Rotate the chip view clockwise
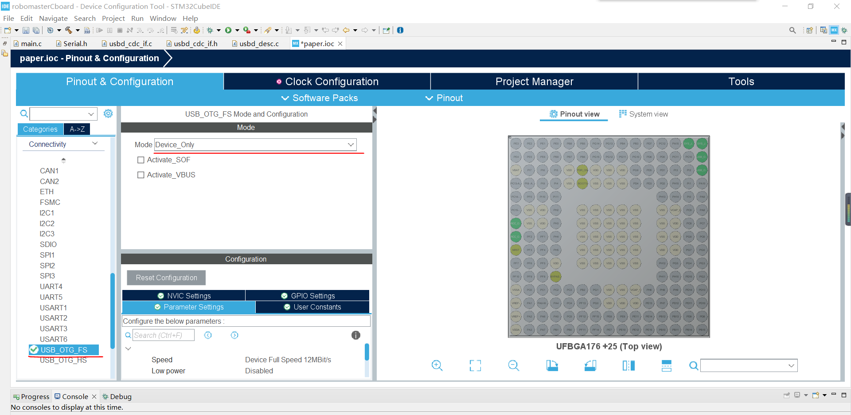Viewport: 851px width, 415px height. click(552, 365)
